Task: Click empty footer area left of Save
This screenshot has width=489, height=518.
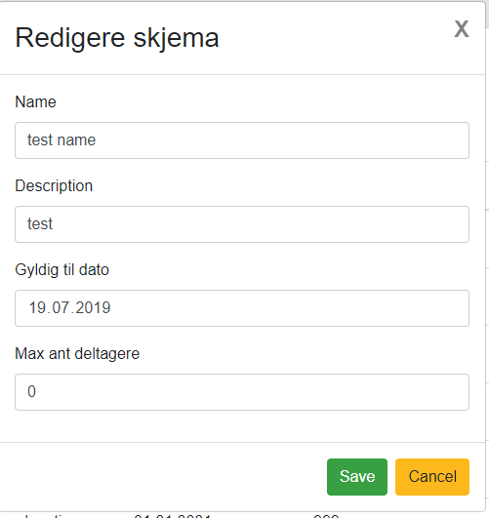Action: (x=165, y=477)
